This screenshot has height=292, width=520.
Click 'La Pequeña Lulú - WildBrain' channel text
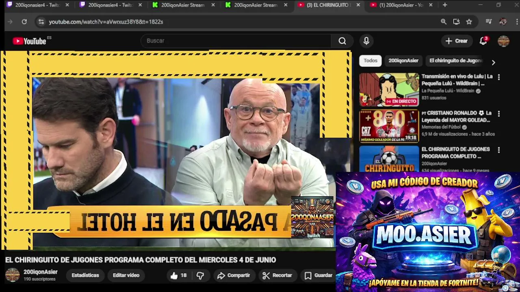[448, 91]
